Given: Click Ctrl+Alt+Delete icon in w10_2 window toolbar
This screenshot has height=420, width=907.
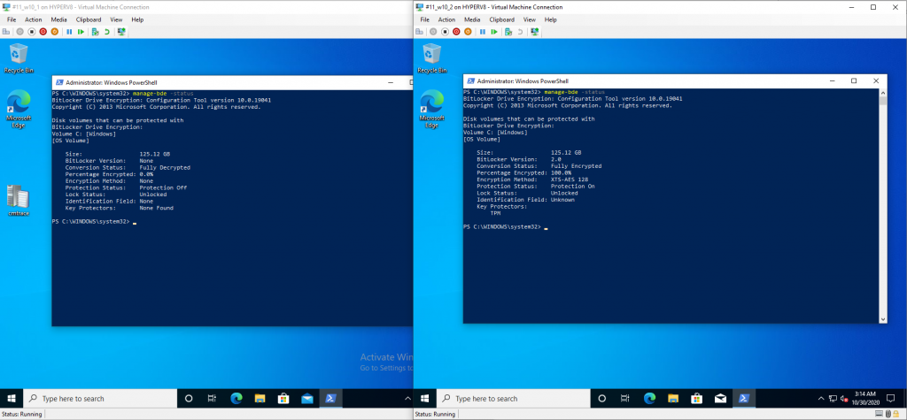Looking at the screenshot, I should click(x=419, y=32).
